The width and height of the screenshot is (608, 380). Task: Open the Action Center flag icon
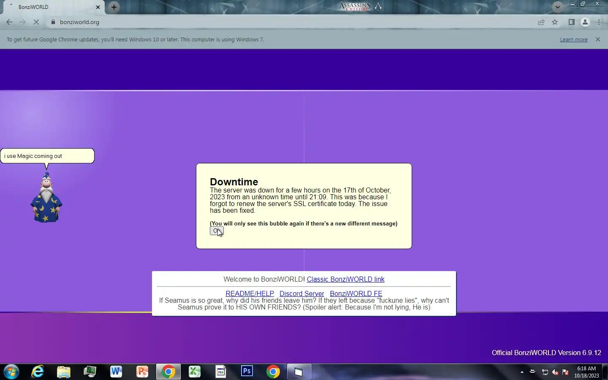(x=566, y=372)
